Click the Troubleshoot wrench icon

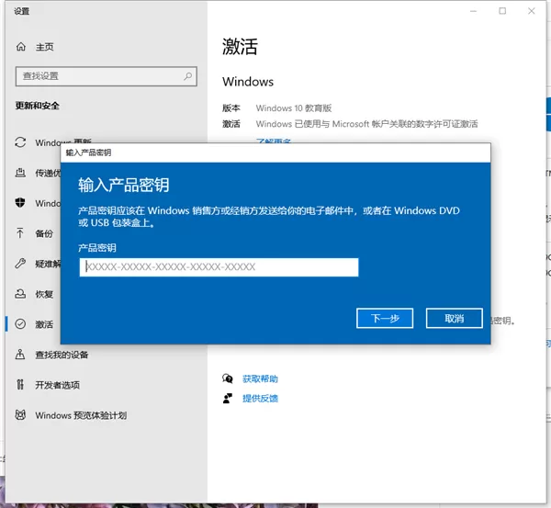[20, 264]
